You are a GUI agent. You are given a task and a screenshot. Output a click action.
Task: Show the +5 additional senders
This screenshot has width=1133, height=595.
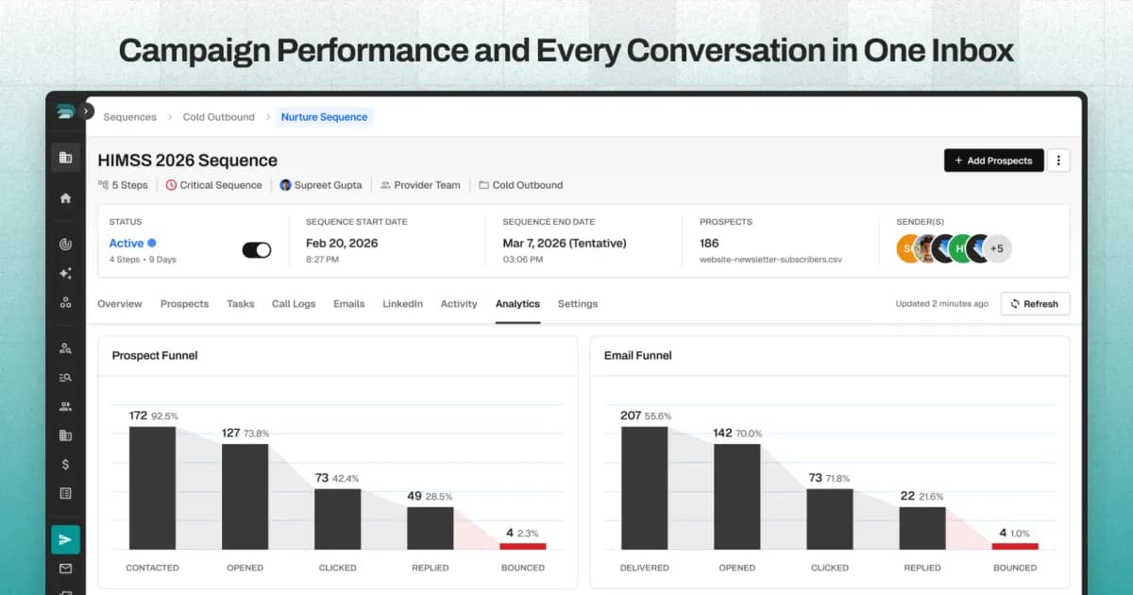point(998,248)
